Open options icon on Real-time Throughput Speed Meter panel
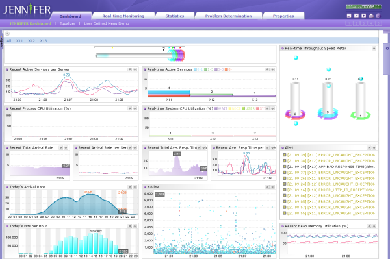 coord(374,49)
